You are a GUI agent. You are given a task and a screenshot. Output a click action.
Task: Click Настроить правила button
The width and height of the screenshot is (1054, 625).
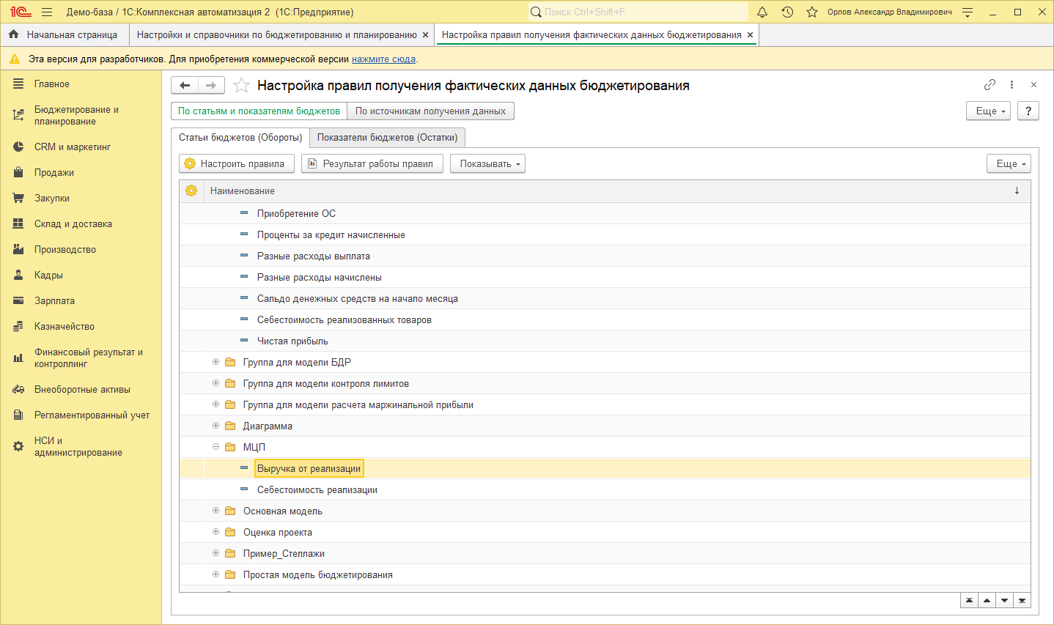[236, 164]
